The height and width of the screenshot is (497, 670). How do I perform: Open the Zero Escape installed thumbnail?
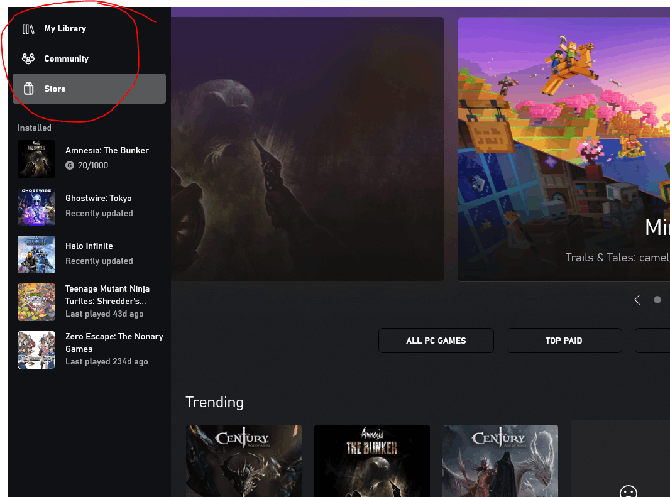[x=36, y=350]
